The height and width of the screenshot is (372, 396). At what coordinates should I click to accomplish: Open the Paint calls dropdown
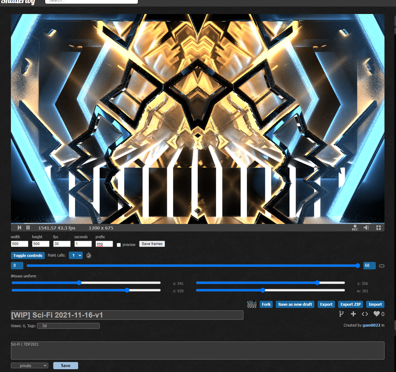click(x=76, y=255)
